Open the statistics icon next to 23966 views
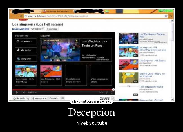 [x=112, y=99]
